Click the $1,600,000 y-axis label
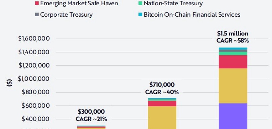 tap(34, 39)
